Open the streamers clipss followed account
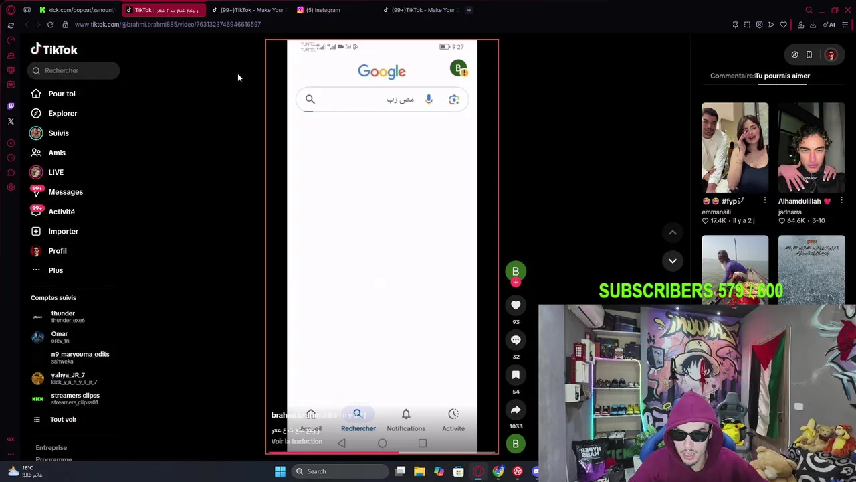Screen dimensions: 856x482 pos(67,399)
